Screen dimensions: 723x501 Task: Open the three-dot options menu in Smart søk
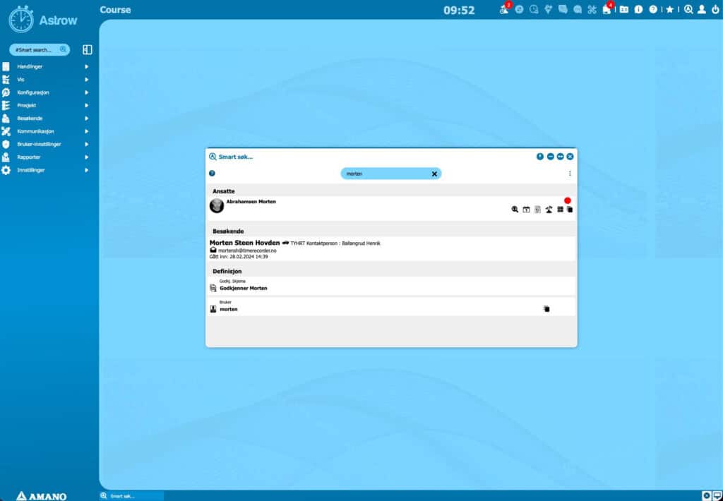point(570,174)
